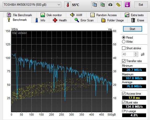Expand the TOSHIBA MK5061GSYN drive dropdown
This screenshot has width=150, height=120.
coord(32,5)
